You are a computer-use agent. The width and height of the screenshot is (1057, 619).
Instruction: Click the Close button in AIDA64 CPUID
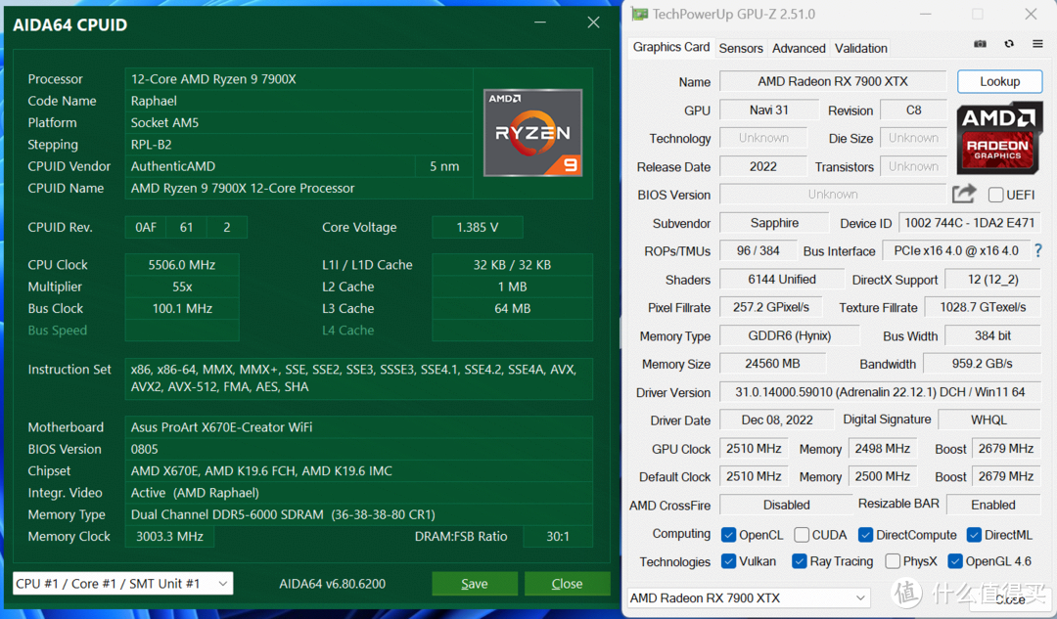pyautogui.click(x=567, y=583)
